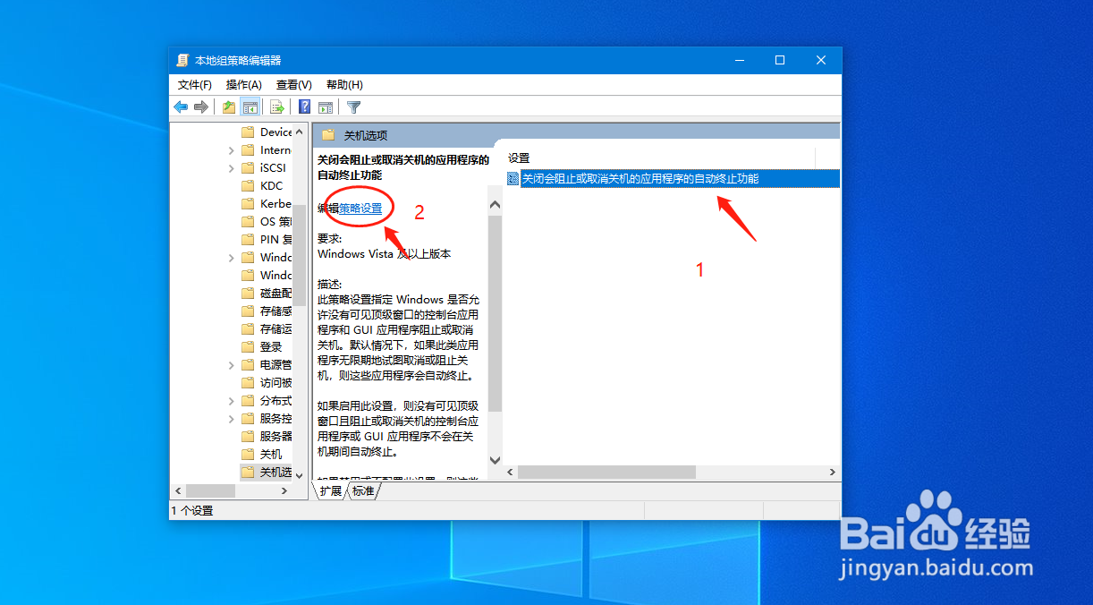The width and height of the screenshot is (1093, 605).
Task: Select the 访问被 tree item
Action: 275,383
